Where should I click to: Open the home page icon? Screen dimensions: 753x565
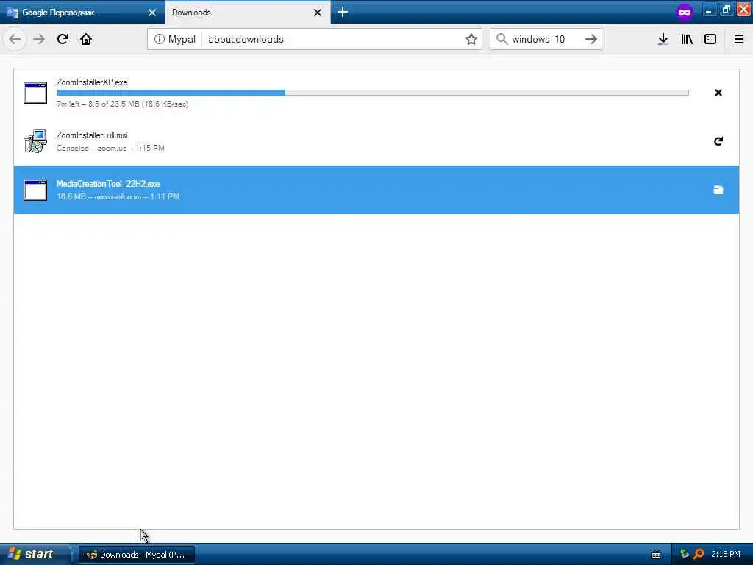click(86, 39)
